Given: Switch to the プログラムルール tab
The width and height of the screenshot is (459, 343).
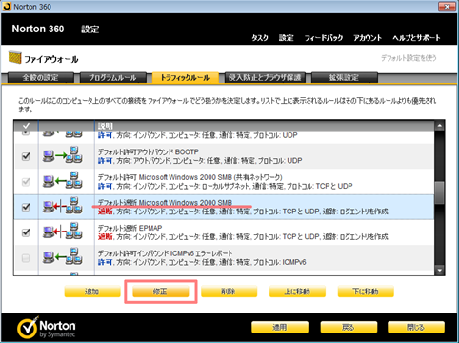Looking at the screenshot, I should pyautogui.click(x=112, y=78).
